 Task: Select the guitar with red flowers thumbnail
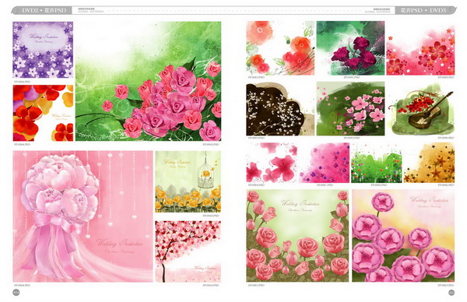(x=423, y=109)
